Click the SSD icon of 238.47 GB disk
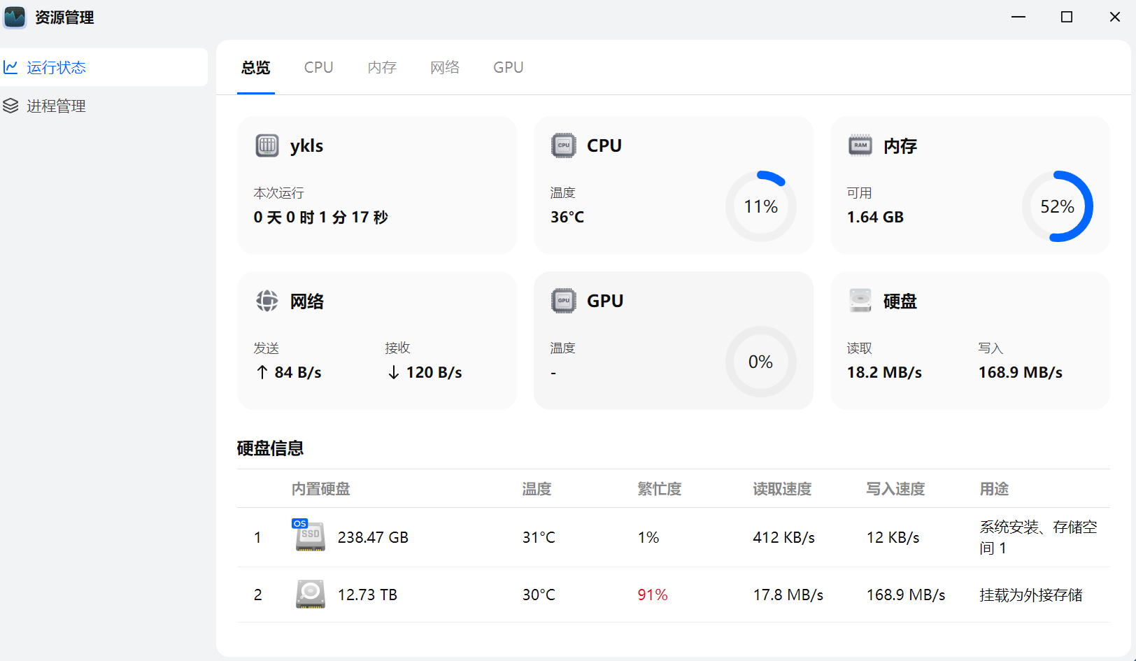Image resolution: width=1136 pixels, height=661 pixels. pyautogui.click(x=311, y=536)
